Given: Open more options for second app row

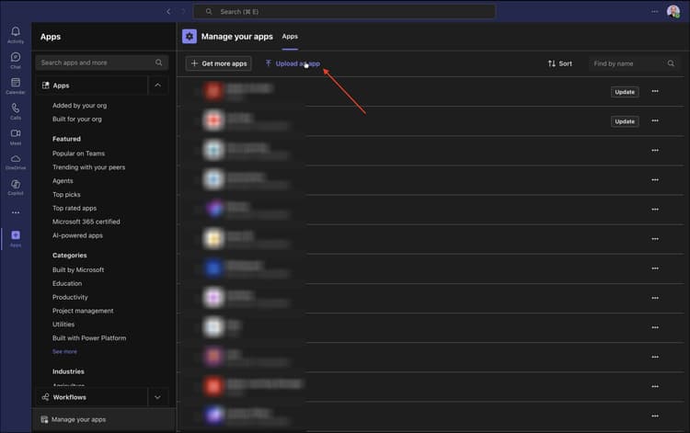Looking at the screenshot, I should pos(655,120).
